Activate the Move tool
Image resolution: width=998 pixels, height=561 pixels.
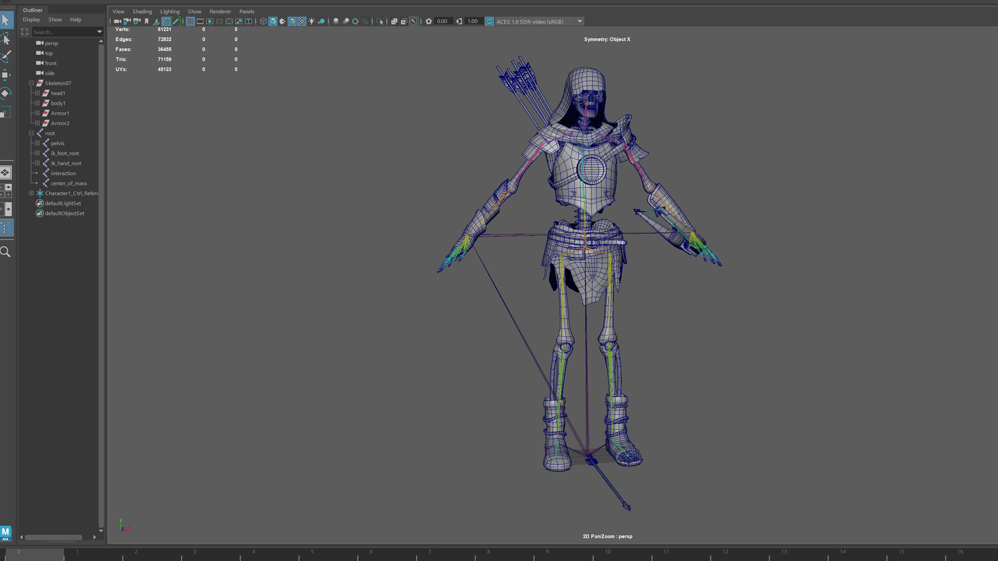click(x=6, y=75)
